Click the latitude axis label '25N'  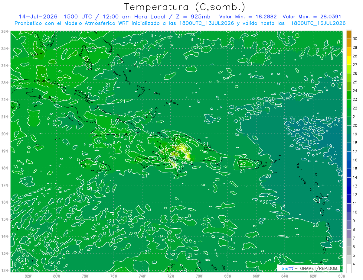(4, 48)
